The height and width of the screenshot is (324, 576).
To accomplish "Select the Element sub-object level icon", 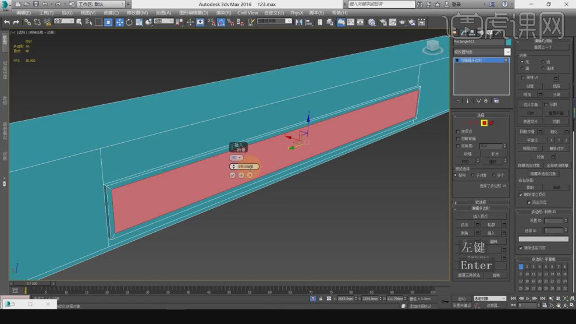I will pos(491,123).
